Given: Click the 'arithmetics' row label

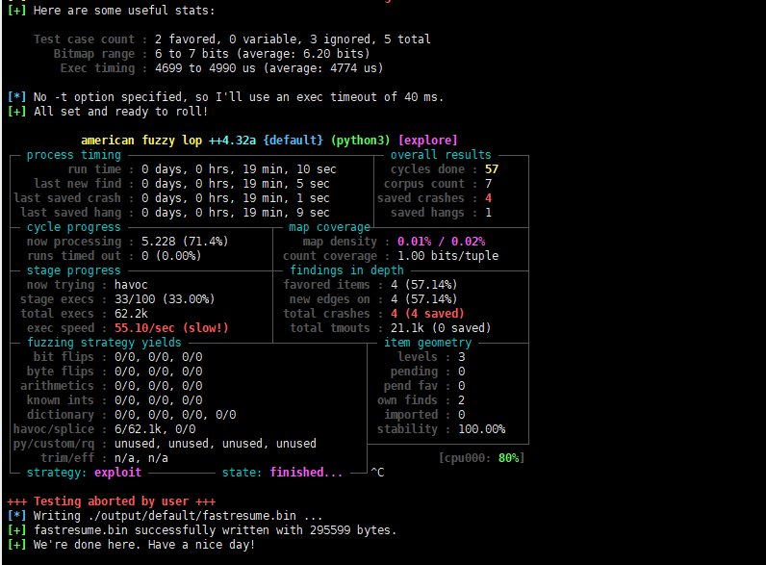Looking at the screenshot, I should click(57, 386).
